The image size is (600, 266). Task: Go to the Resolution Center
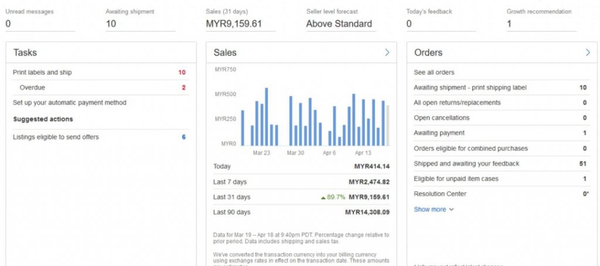[440, 194]
